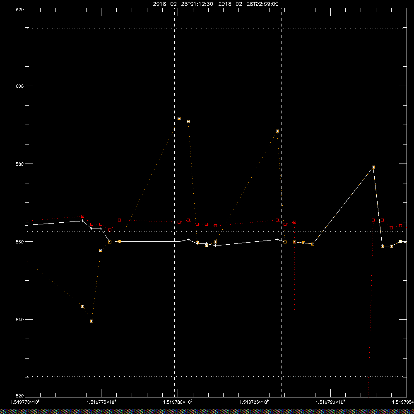Select the y-axis label 520
Image resolution: width=414 pixels, height=414 pixels.
(x=20, y=396)
